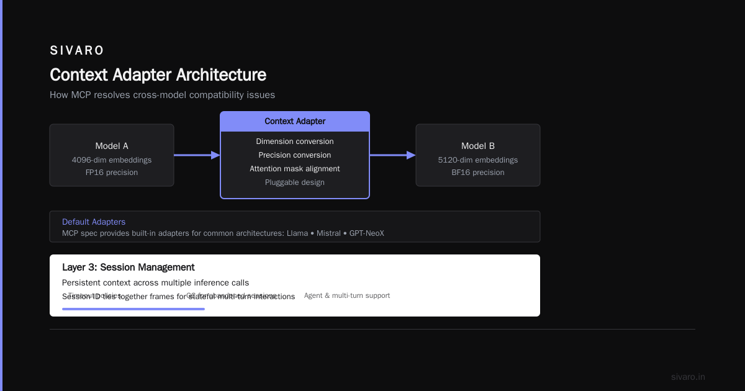745x391 pixels.
Task: Click the arrow from Model A to adapter
Action: (197, 155)
